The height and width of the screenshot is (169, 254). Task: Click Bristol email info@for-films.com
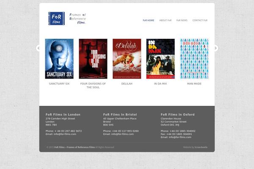point(122,134)
